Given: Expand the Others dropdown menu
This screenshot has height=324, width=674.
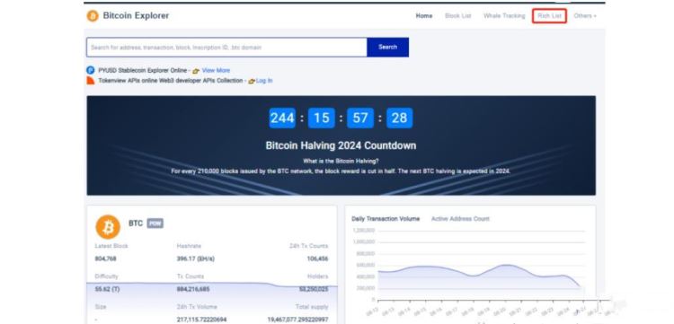Looking at the screenshot, I should 585,16.
